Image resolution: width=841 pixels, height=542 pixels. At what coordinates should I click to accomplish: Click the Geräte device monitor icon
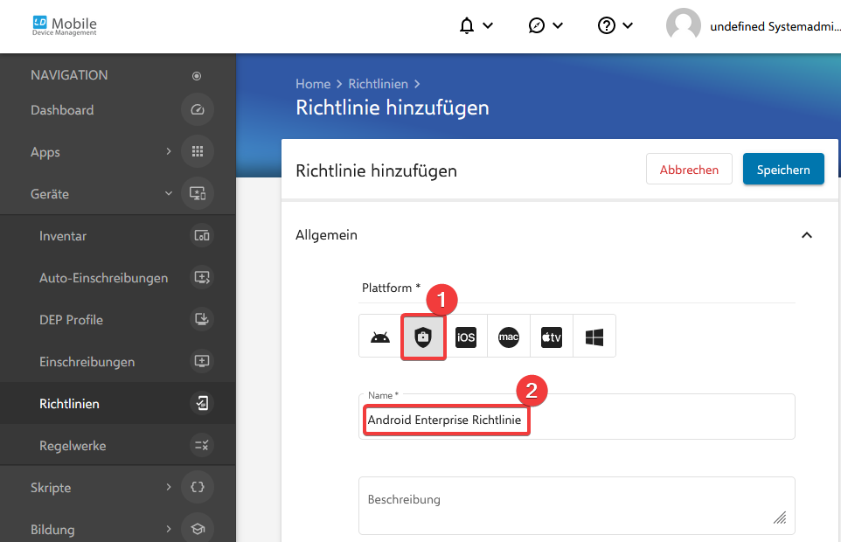pyautogui.click(x=198, y=193)
